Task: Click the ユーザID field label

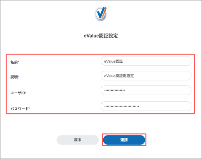Action: (x=18, y=93)
